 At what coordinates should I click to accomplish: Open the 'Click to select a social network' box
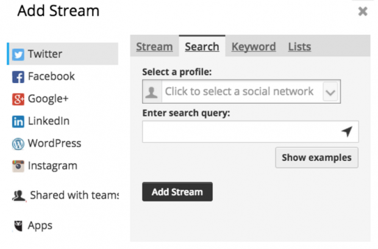pyautogui.click(x=241, y=92)
